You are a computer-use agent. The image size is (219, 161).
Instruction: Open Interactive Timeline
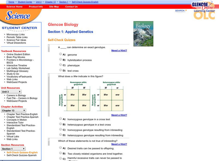(17, 65)
